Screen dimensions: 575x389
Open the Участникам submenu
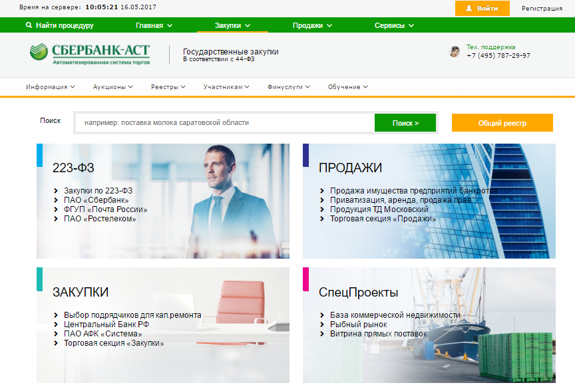pos(226,86)
